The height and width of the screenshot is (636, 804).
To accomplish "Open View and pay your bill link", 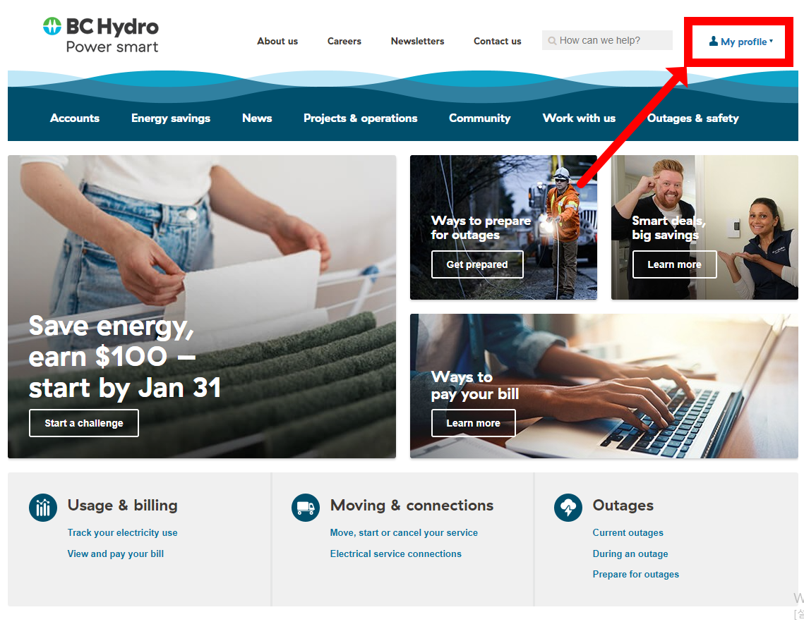I will pyautogui.click(x=115, y=554).
